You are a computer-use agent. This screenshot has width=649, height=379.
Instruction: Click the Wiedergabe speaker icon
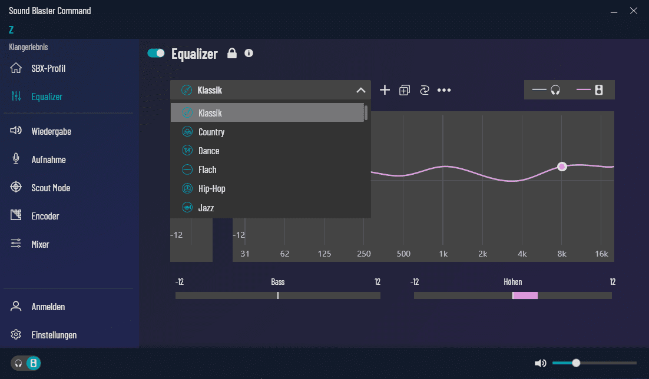click(16, 131)
